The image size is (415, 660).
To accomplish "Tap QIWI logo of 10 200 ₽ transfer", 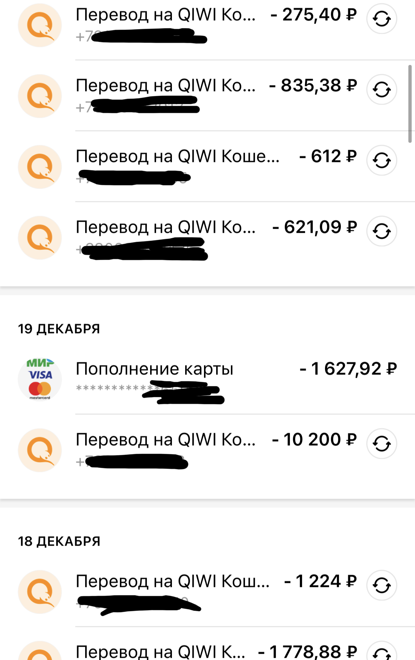I will tap(40, 450).
